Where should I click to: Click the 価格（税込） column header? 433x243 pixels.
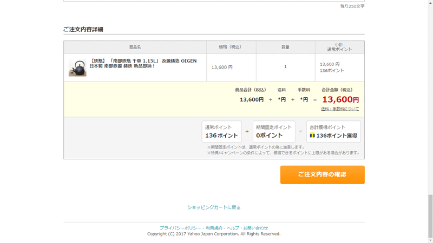(x=231, y=48)
